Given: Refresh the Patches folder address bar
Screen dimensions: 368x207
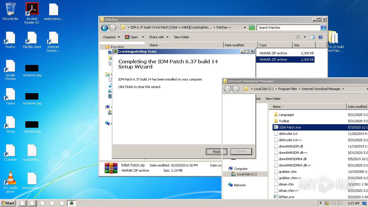Looking at the screenshot, I should pos(252,28).
